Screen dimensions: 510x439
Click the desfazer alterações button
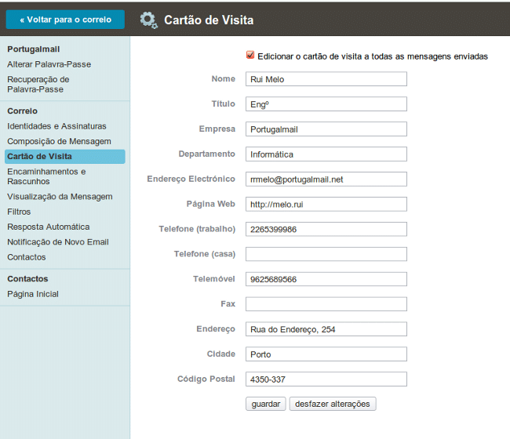[x=333, y=404]
